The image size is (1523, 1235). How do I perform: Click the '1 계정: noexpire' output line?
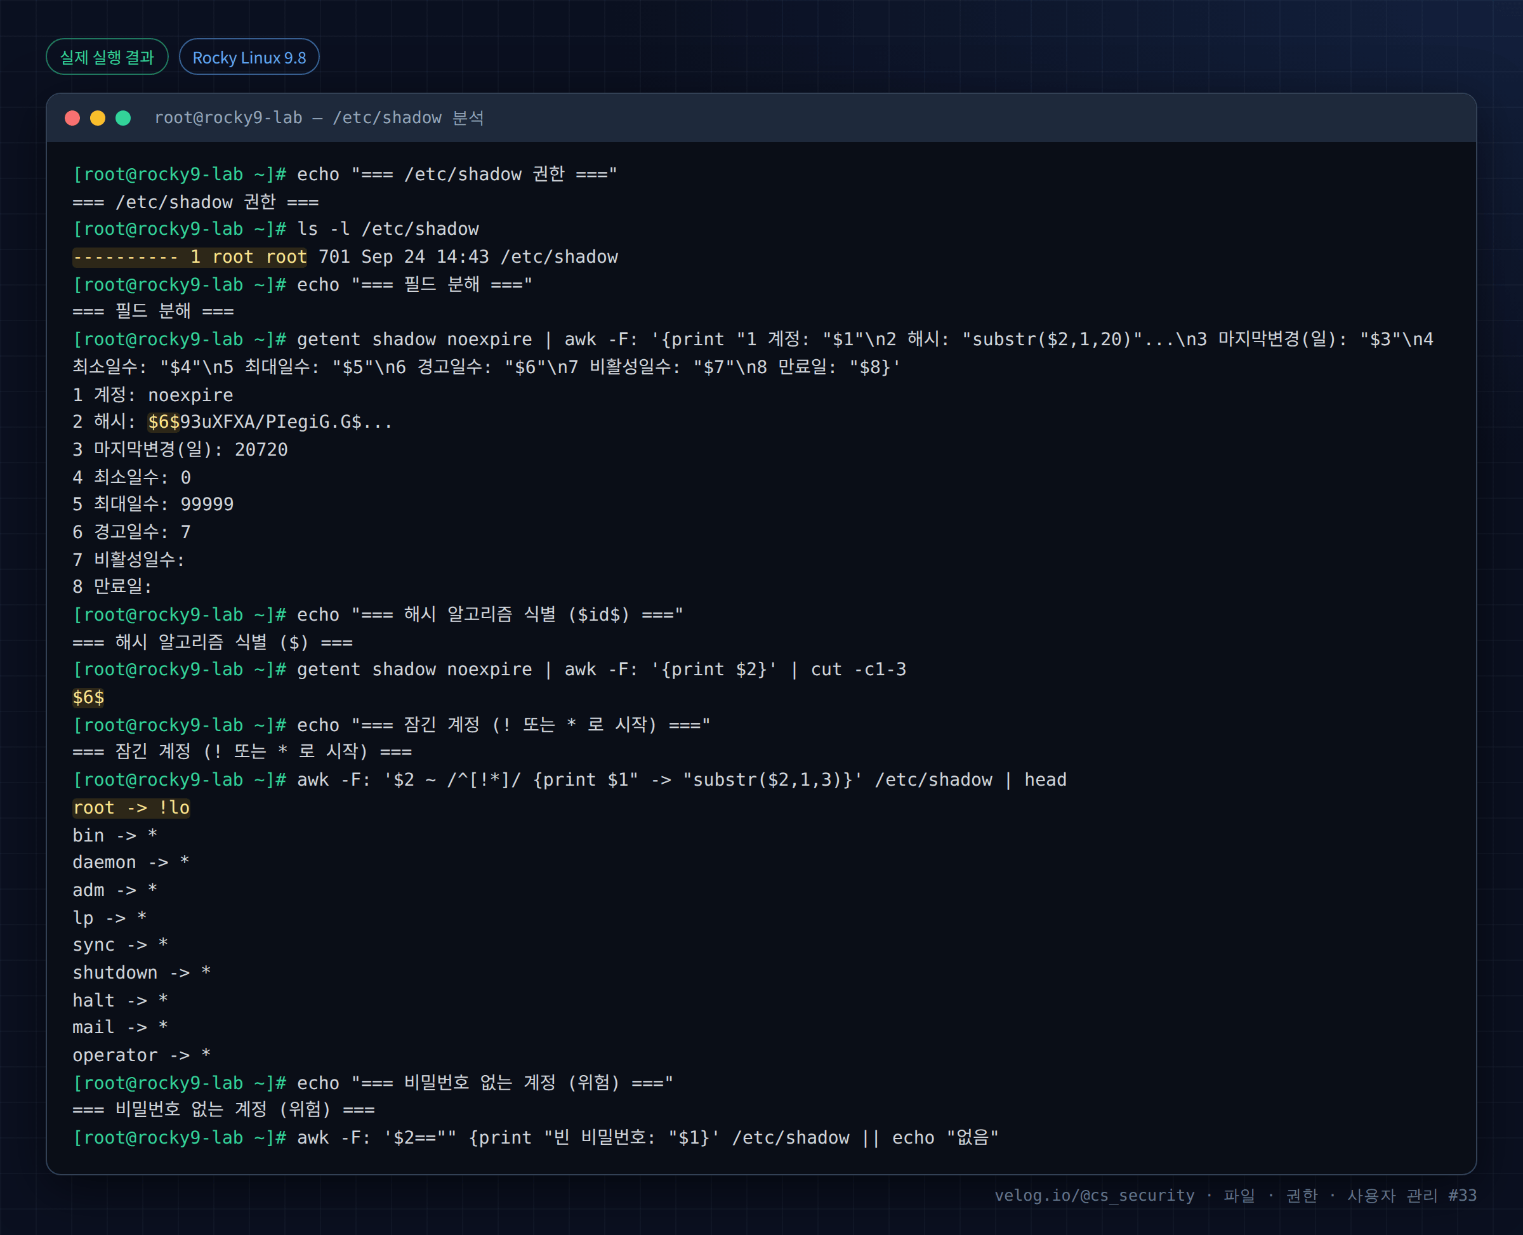pyautogui.click(x=153, y=395)
